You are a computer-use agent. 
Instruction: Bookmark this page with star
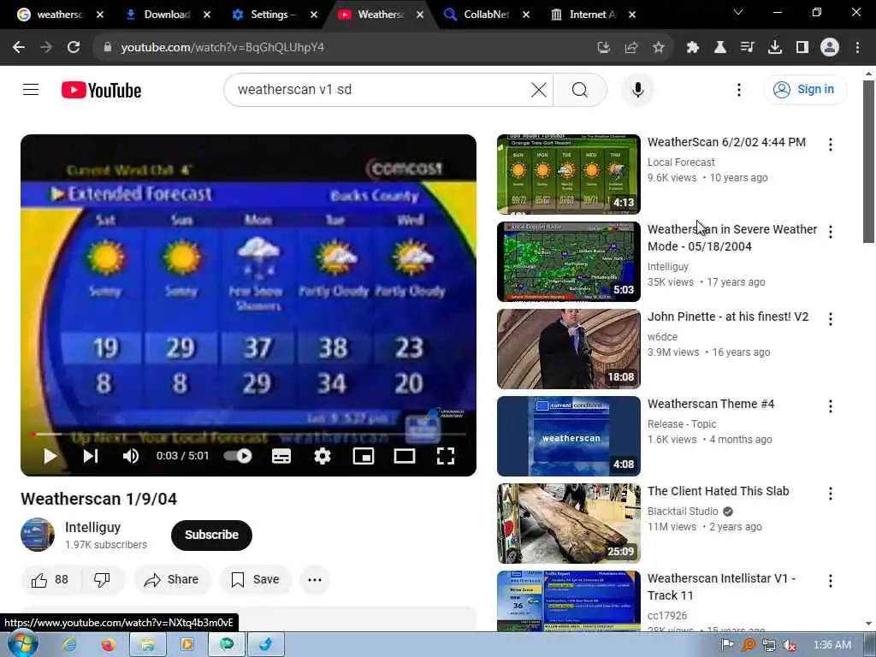[658, 48]
